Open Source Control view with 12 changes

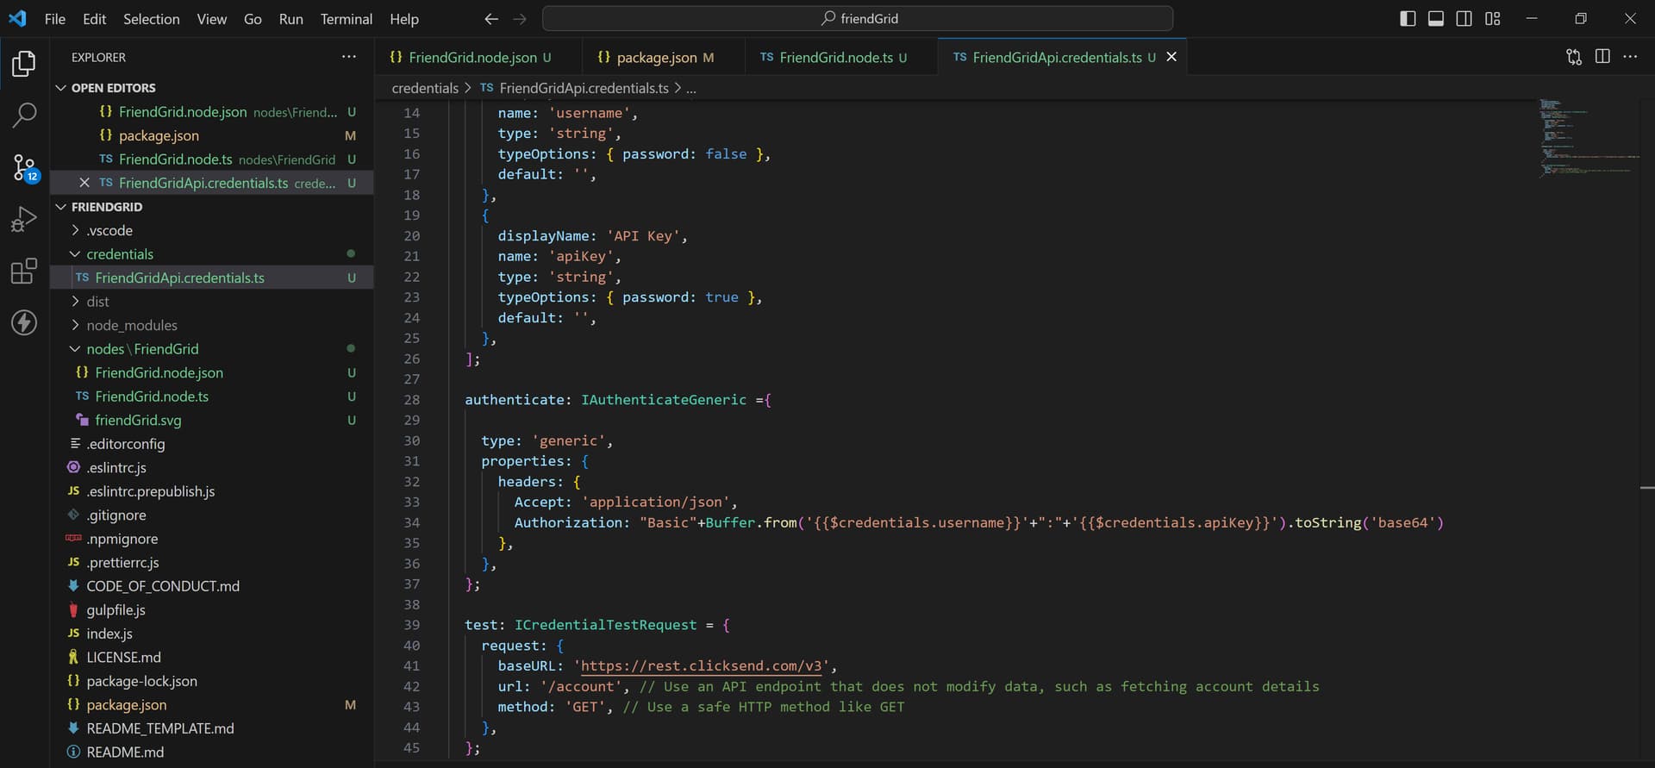tap(24, 167)
